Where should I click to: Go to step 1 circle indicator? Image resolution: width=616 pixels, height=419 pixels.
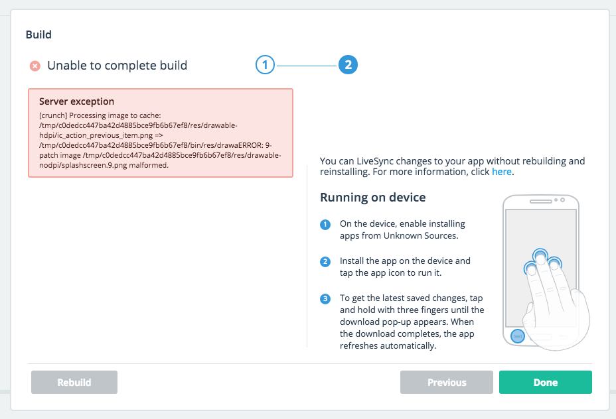[265, 65]
